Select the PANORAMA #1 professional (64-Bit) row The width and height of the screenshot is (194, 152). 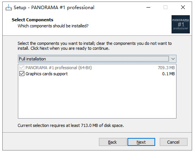click(97, 68)
